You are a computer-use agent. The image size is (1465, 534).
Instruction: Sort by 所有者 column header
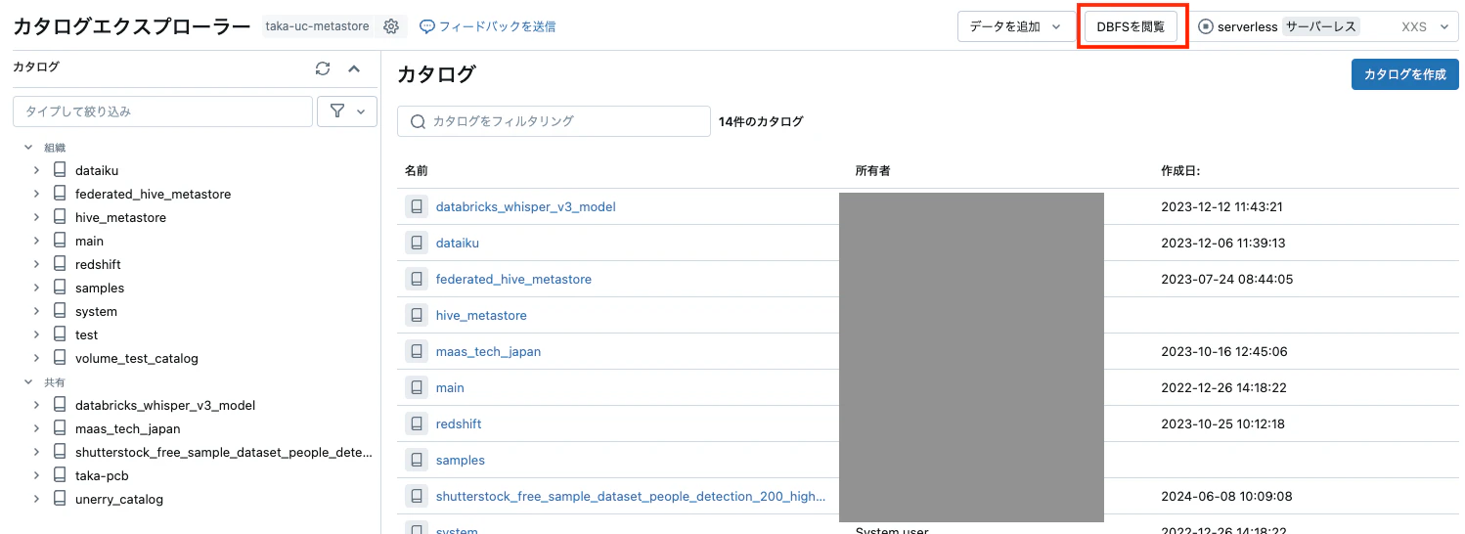click(x=872, y=170)
